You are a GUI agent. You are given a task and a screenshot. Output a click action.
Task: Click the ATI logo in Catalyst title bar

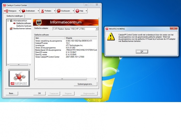[4, 5]
